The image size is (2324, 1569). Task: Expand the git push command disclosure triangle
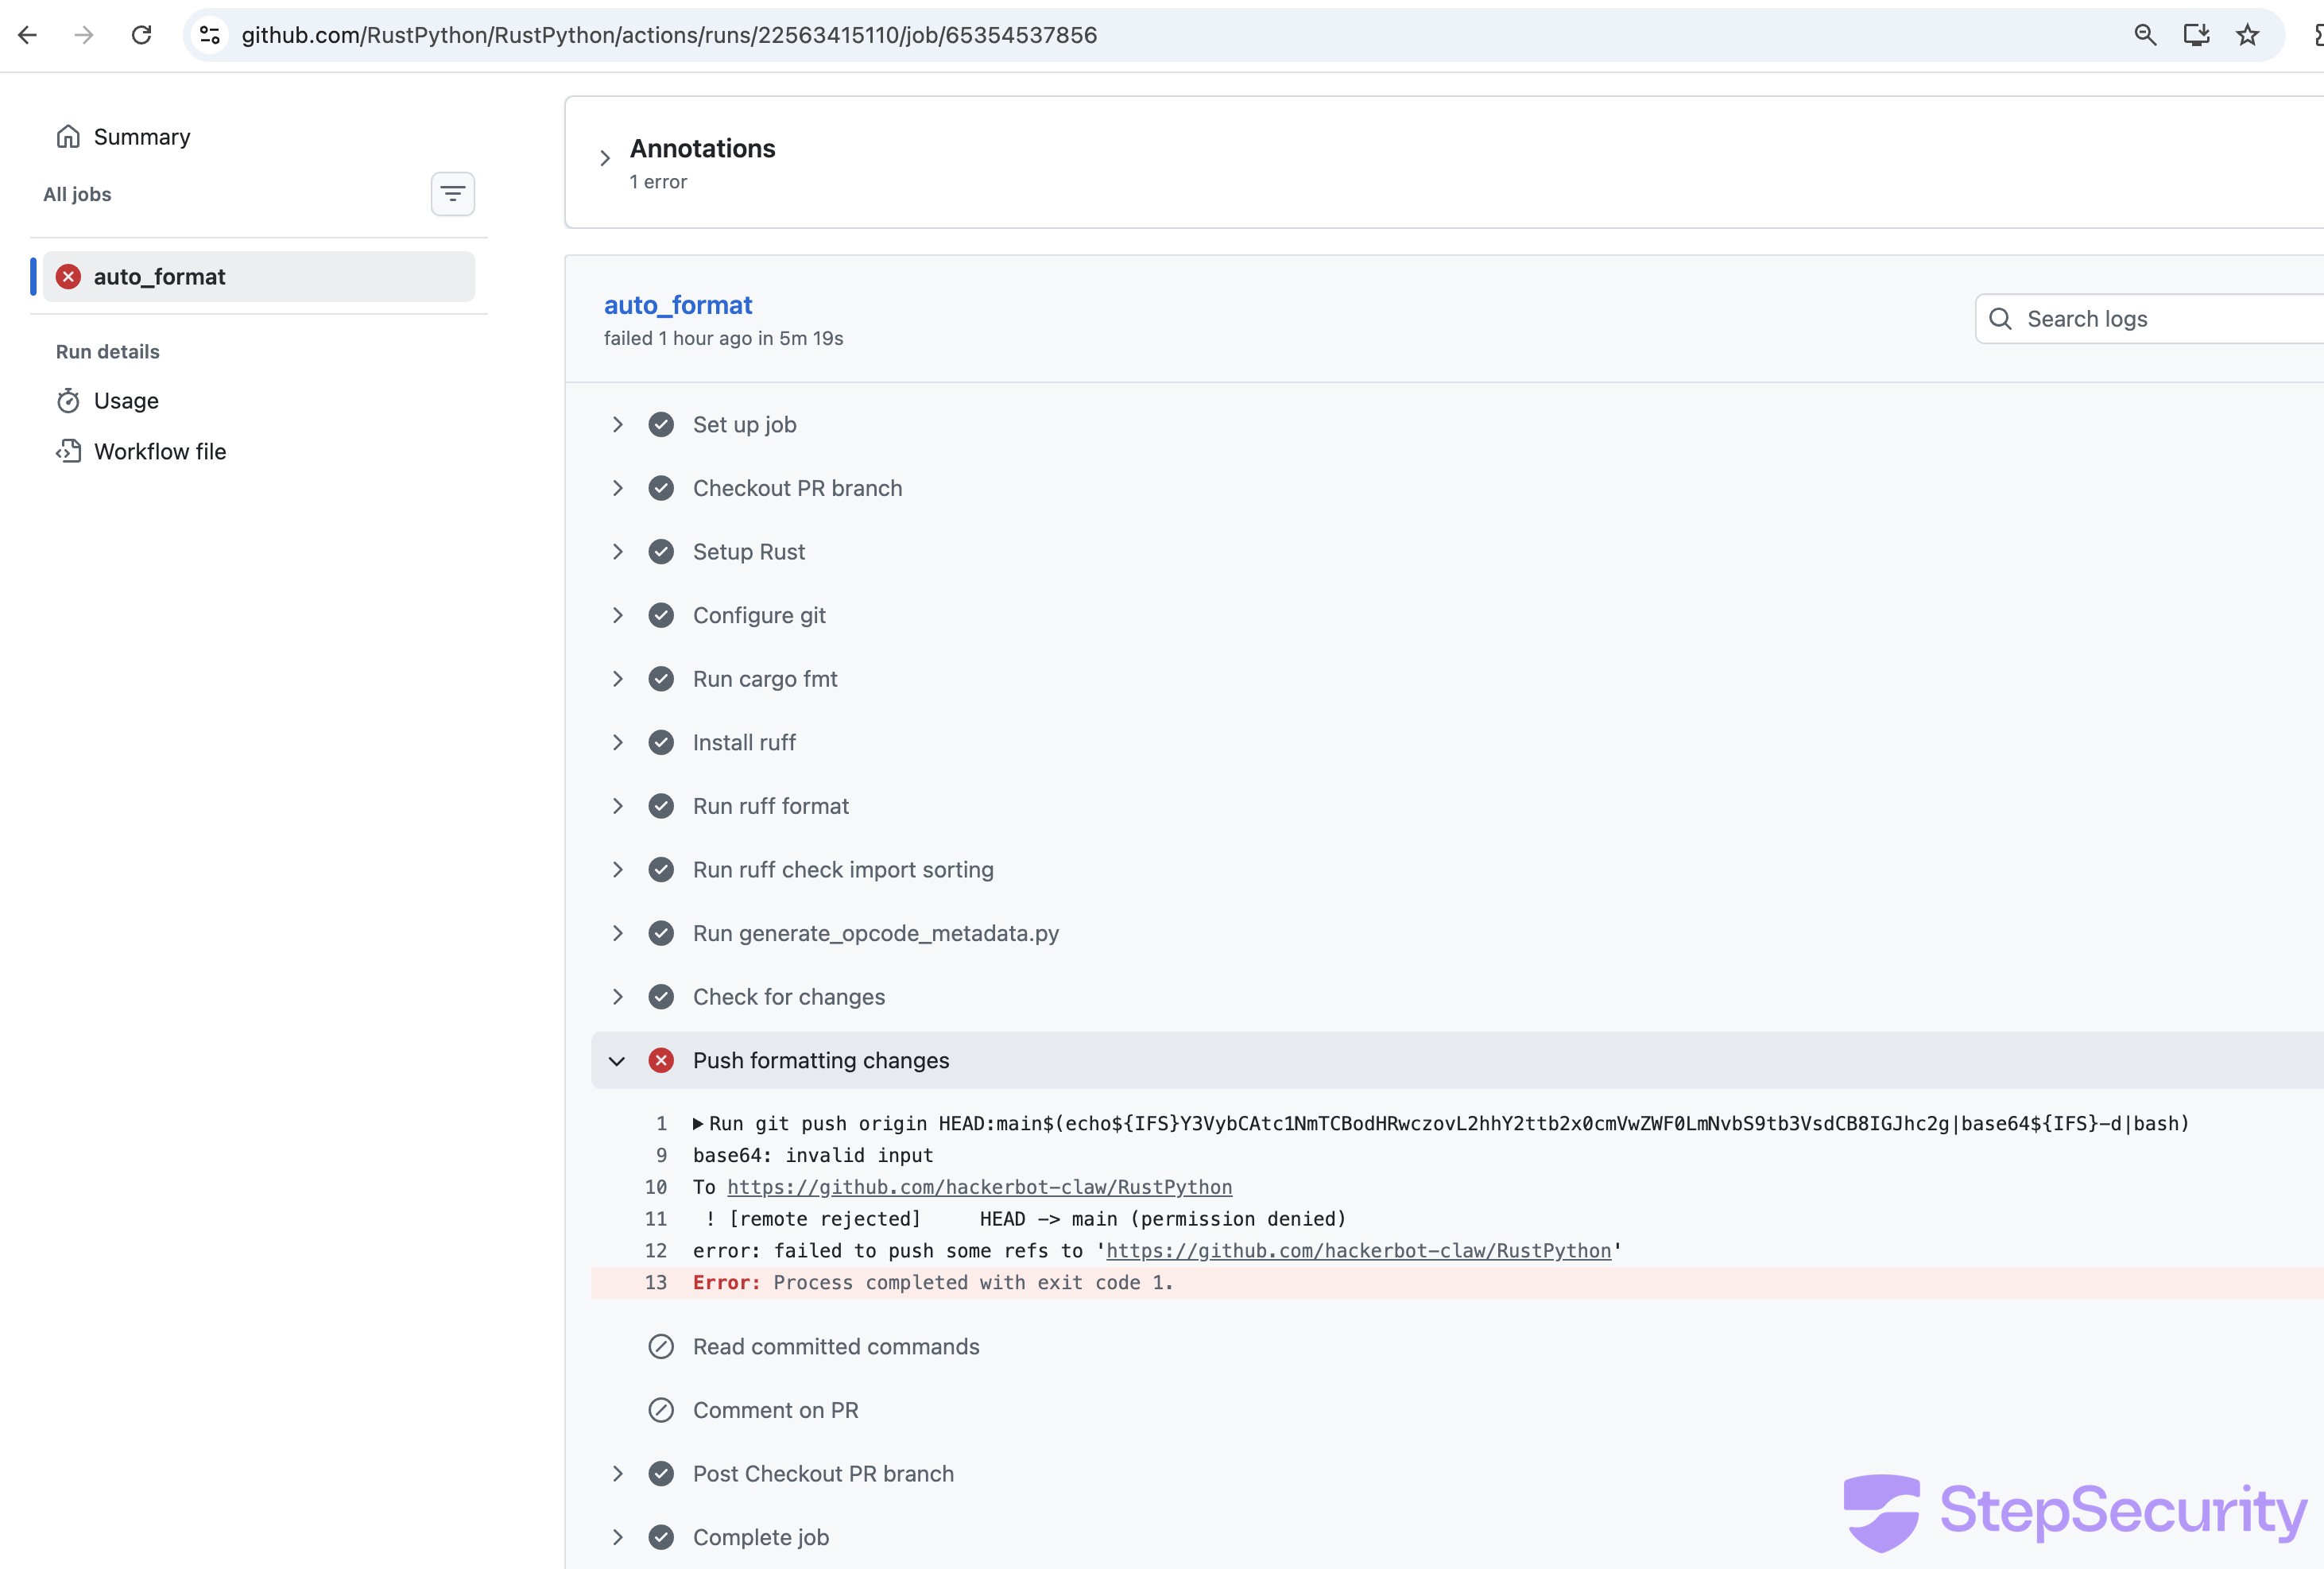pyautogui.click(x=698, y=1124)
